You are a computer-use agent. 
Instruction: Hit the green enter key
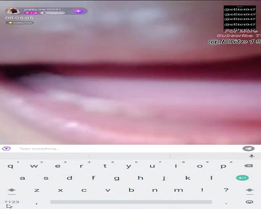pyautogui.click(x=242, y=178)
